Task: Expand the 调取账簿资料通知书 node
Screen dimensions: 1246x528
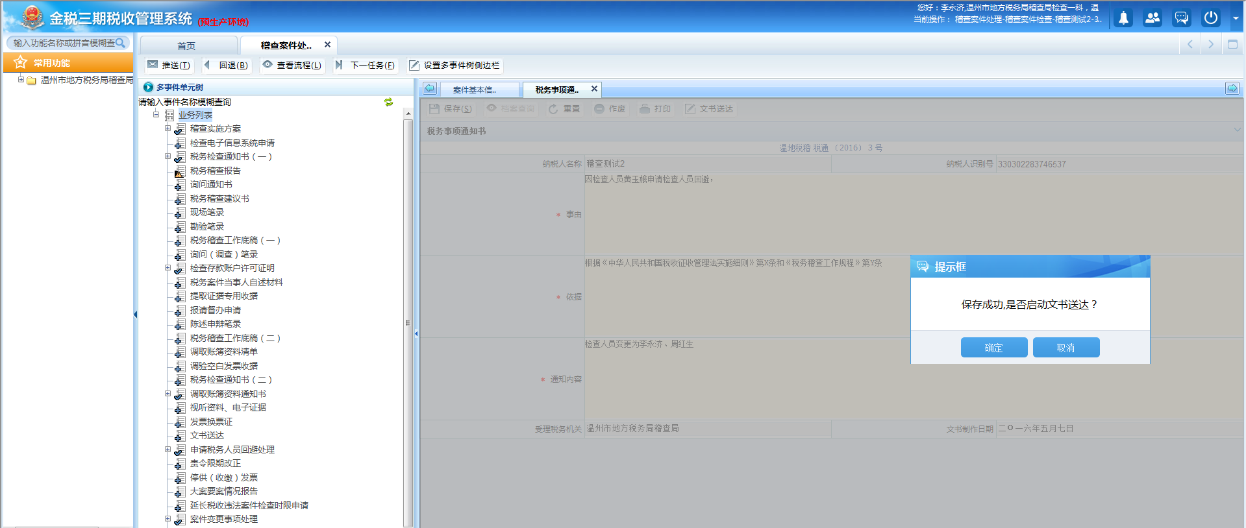Action: tap(168, 394)
